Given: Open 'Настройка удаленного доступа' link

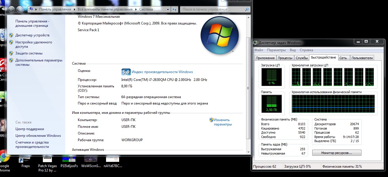Looking at the screenshot, I should [x=34, y=44].
